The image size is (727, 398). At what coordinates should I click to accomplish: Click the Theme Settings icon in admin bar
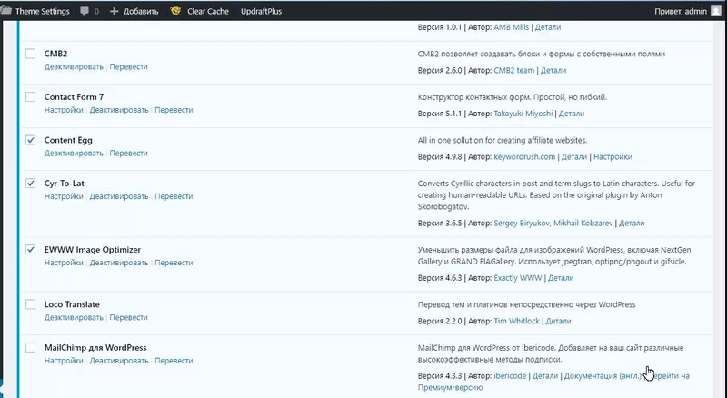pos(5,11)
